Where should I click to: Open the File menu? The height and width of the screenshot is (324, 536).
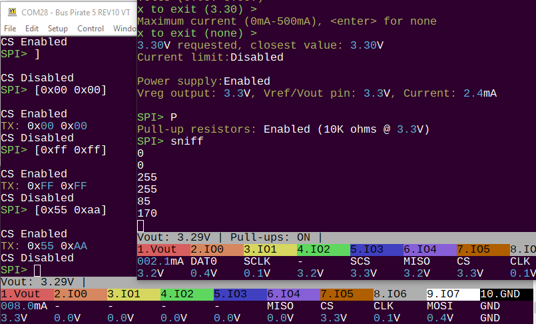click(x=10, y=29)
